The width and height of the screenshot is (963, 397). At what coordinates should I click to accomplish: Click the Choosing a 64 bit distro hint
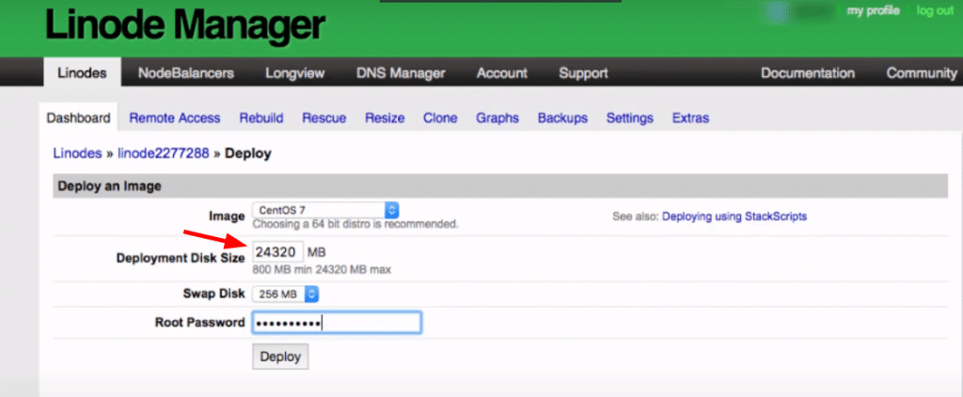pos(355,224)
